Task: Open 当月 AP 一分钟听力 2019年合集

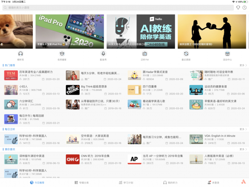Action: pyautogui.click(x=163, y=156)
